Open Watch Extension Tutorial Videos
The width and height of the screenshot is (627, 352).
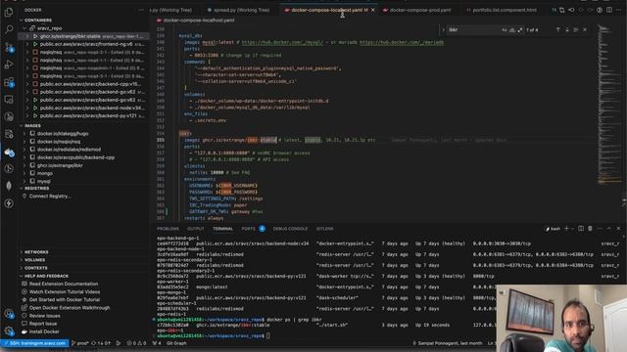pyautogui.click(x=65, y=291)
